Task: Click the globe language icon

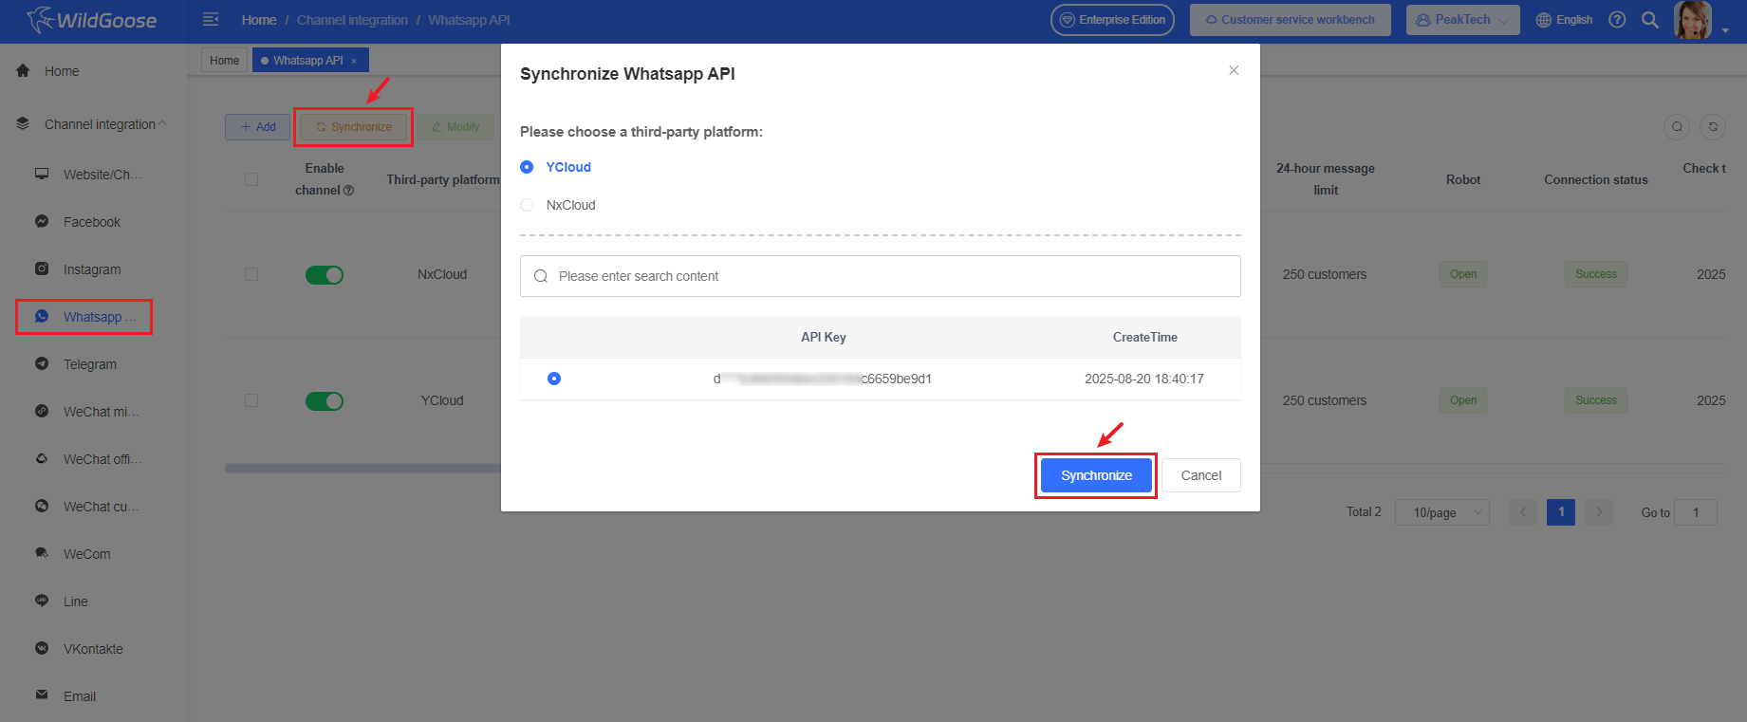Action: pyautogui.click(x=1544, y=20)
